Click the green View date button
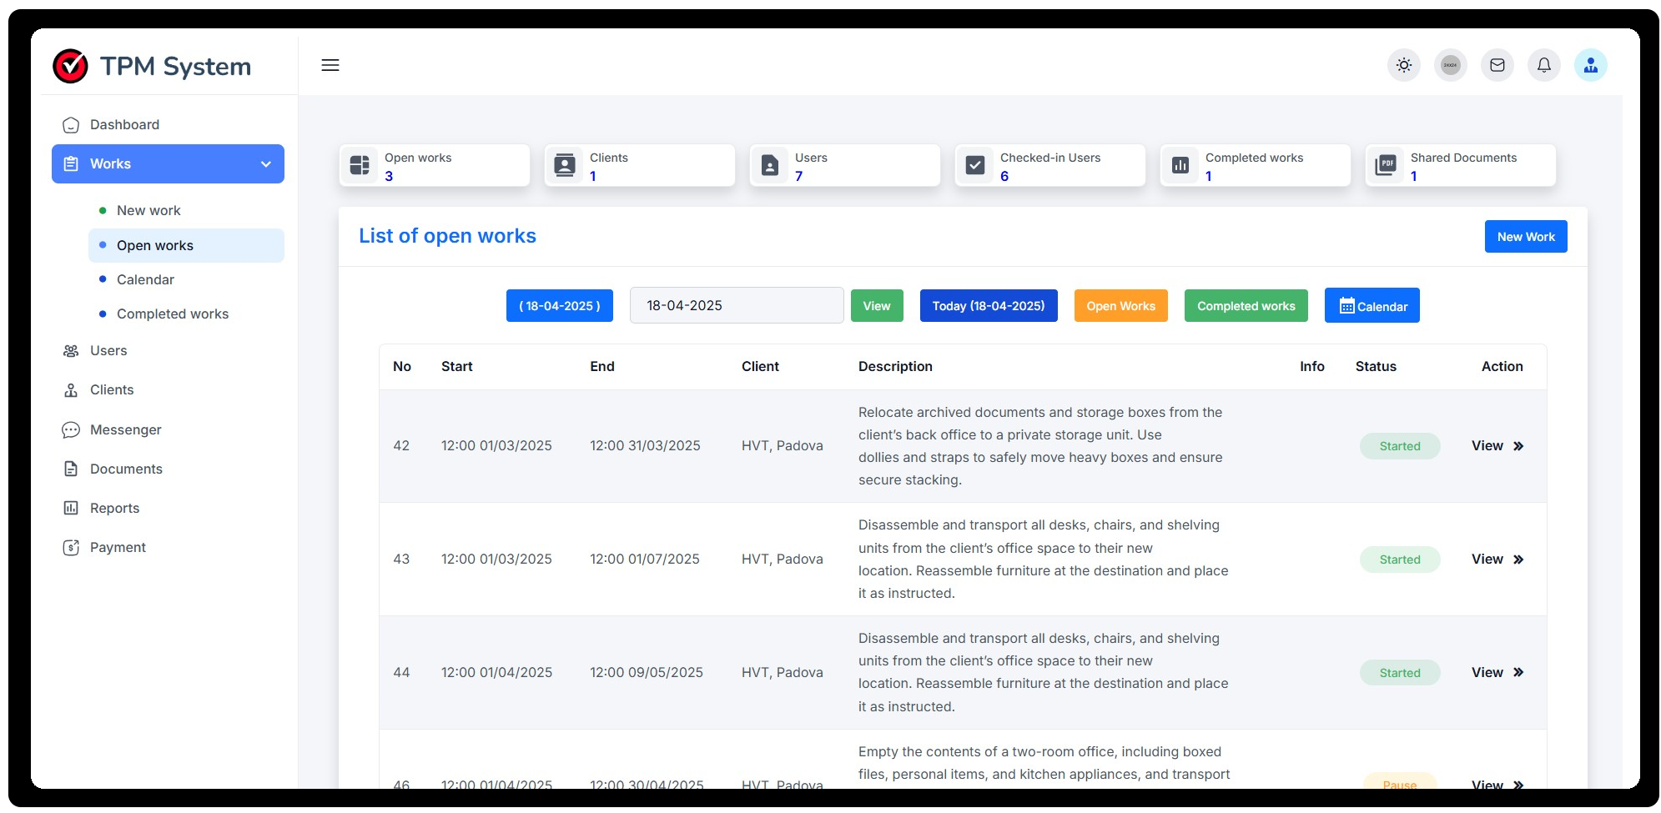Screen dimensions: 1661x813 [876, 306]
